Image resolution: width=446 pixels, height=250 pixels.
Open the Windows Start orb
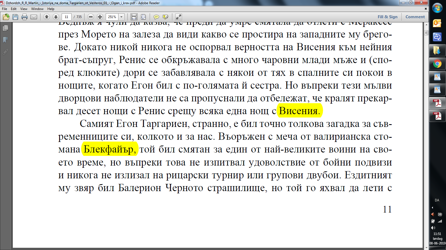coord(437,8)
